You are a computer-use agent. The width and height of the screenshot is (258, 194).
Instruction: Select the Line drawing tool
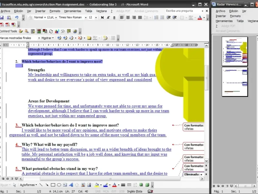41,185
